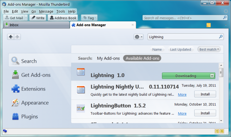Open the Help menu
The height and width of the screenshot is (137, 231).
point(72,11)
